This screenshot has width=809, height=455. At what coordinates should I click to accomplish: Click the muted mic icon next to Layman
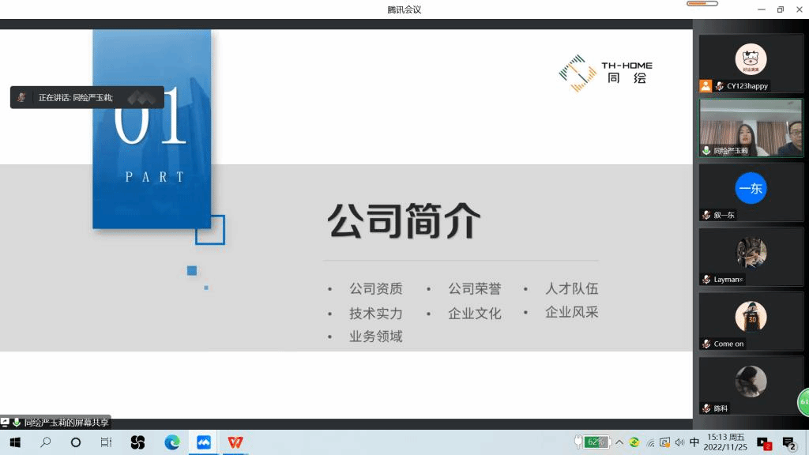point(706,280)
